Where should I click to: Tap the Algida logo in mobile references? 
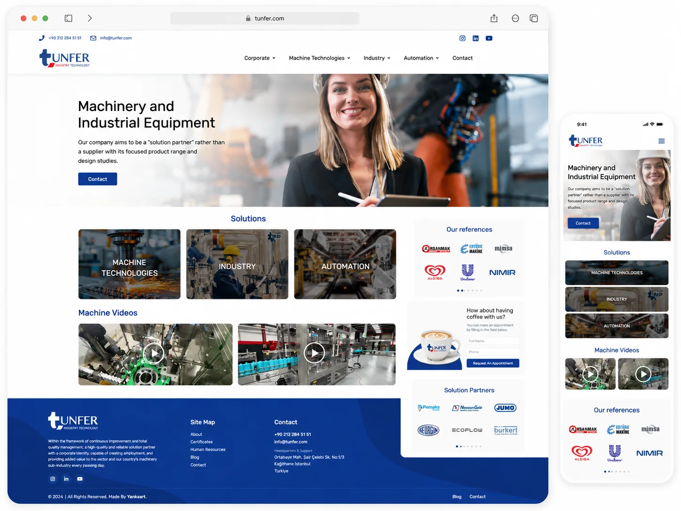pyautogui.click(x=582, y=453)
